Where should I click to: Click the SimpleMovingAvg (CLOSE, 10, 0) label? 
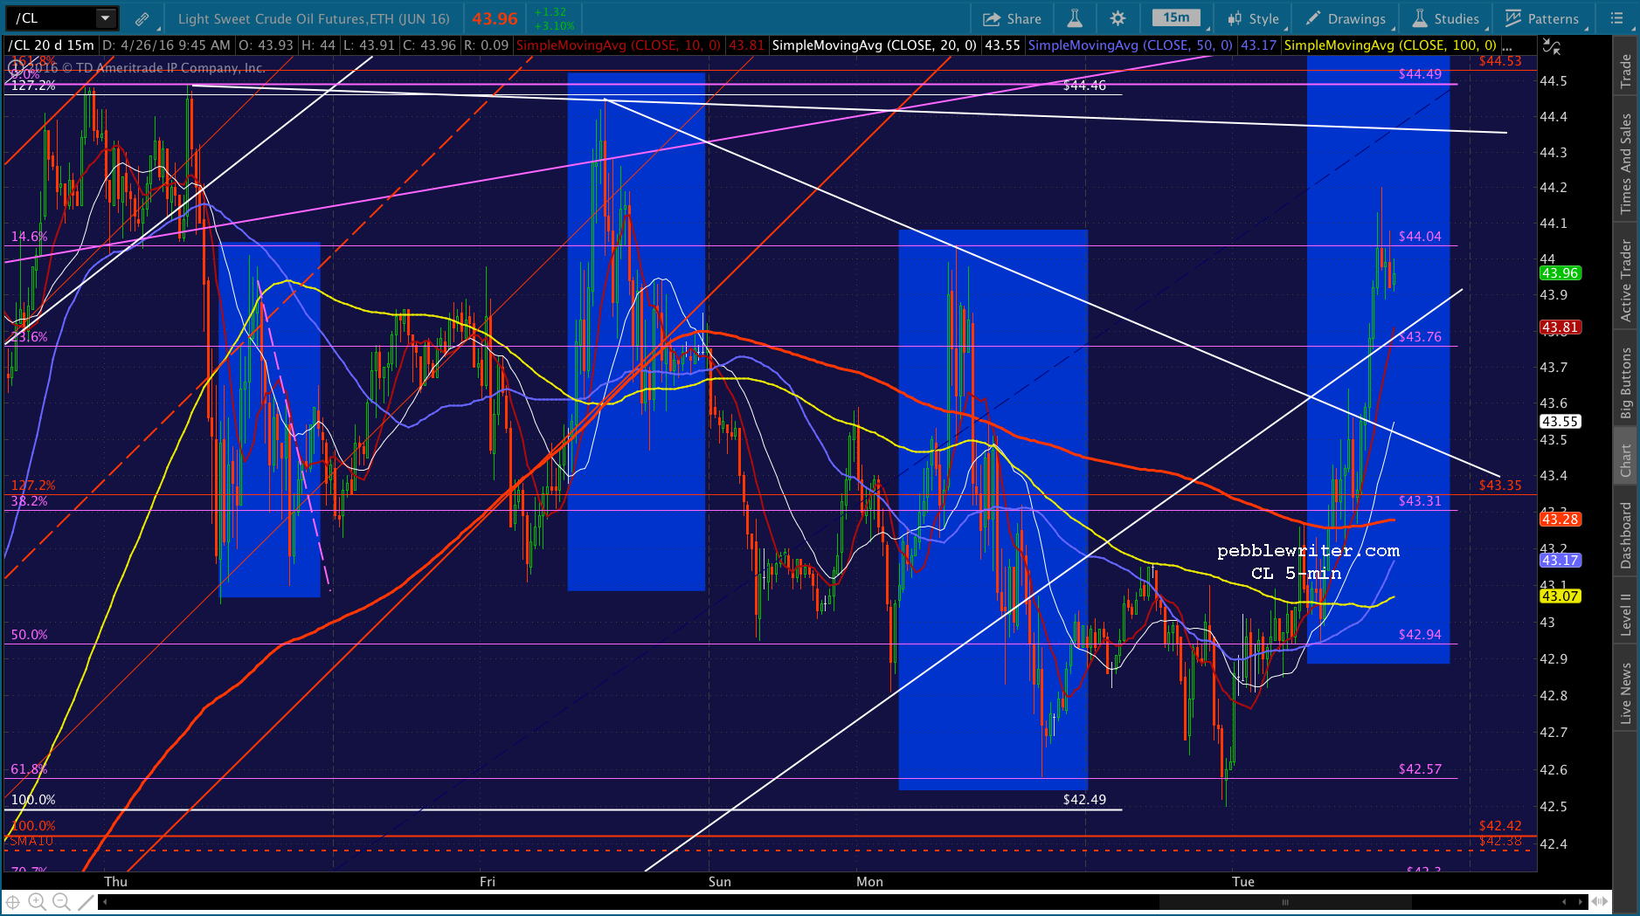(619, 45)
